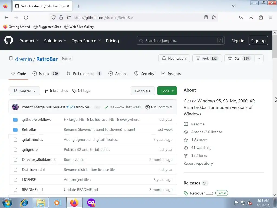The height and width of the screenshot is (208, 277).
Task: Star the RetroBar repository
Action: [x=240, y=58]
